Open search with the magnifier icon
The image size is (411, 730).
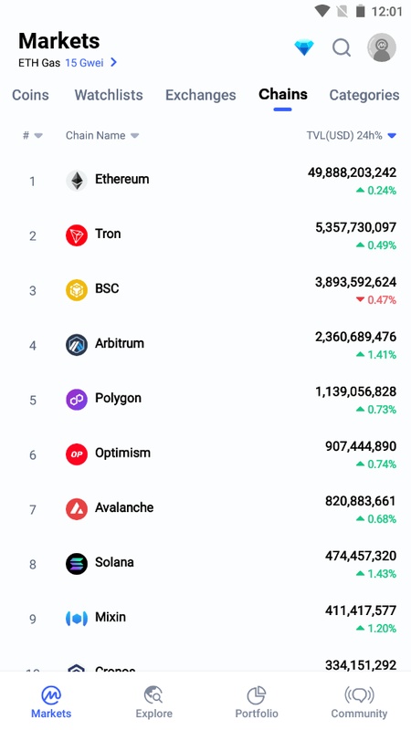[341, 47]
